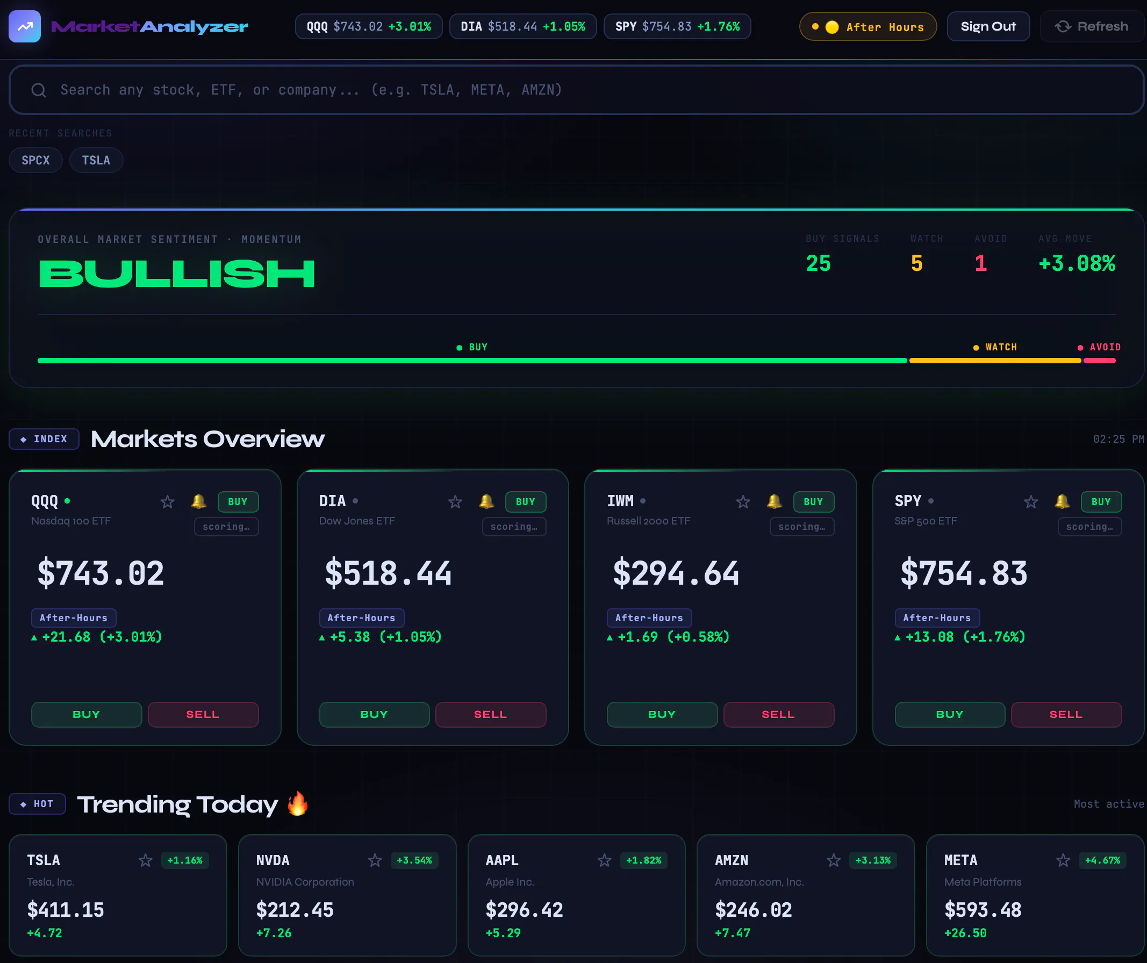Favorite IWM with its star icon
Screen dimensions: 1147x963
pyautogui.click(x=743, y=501)
